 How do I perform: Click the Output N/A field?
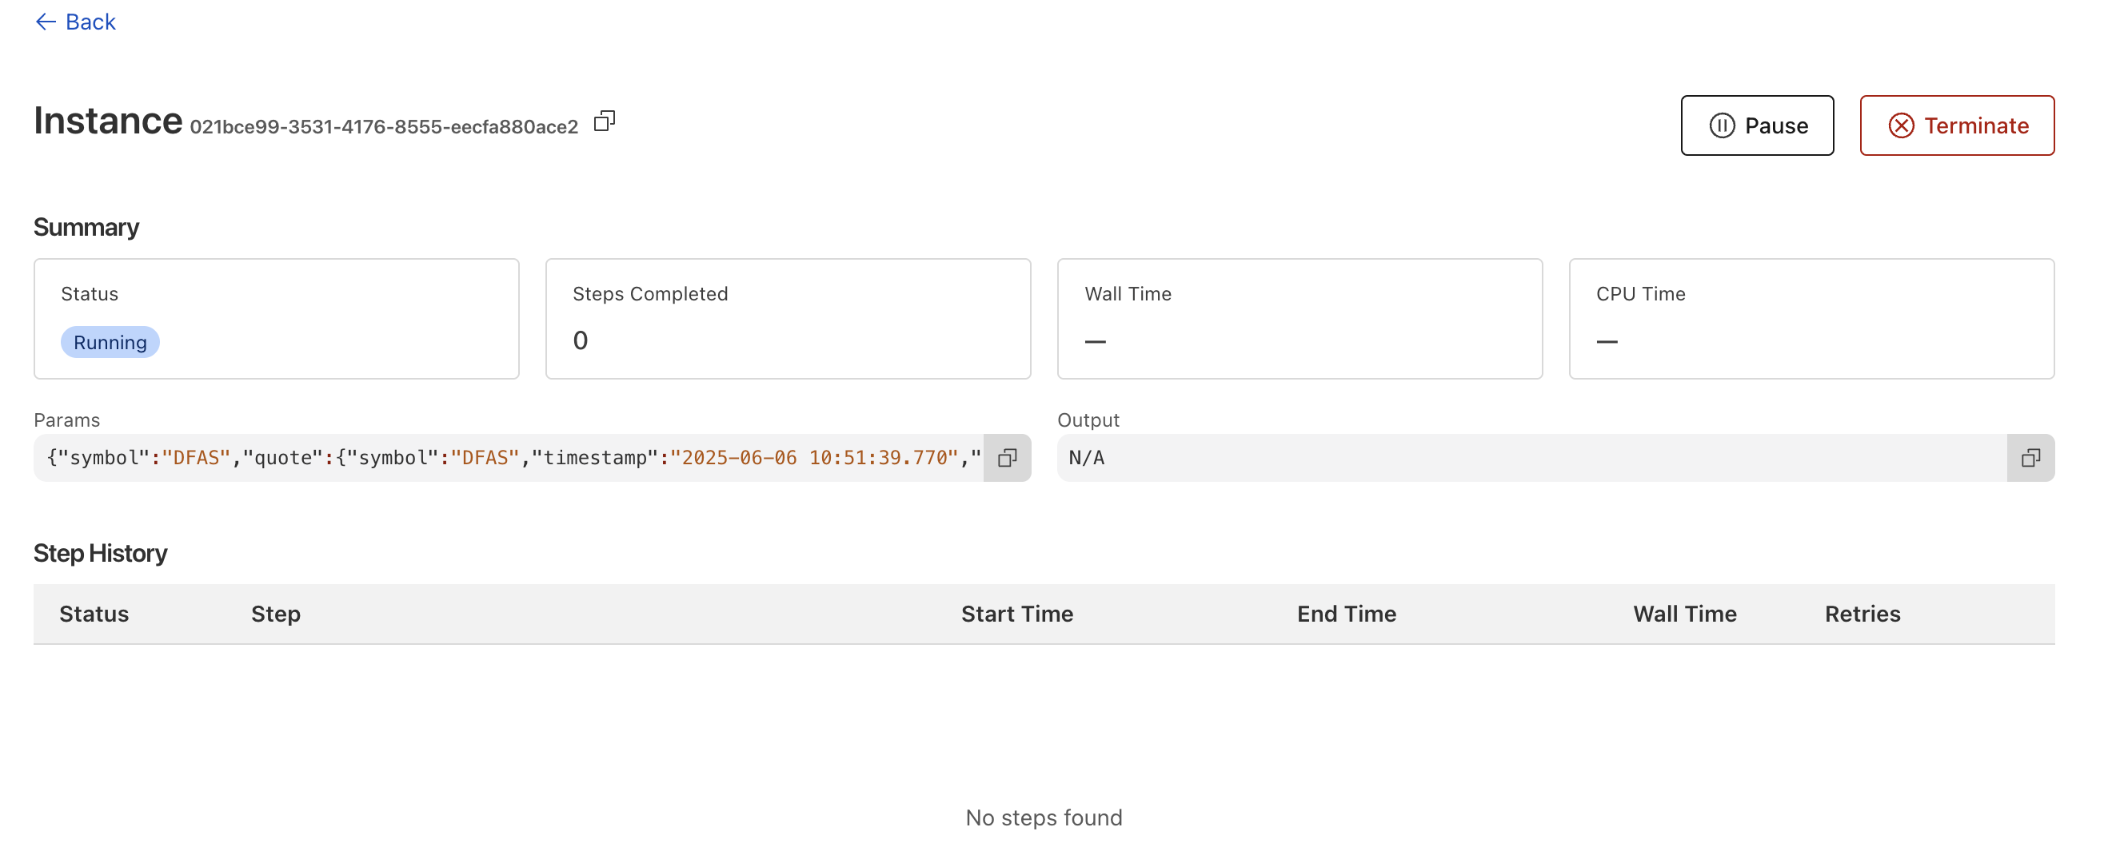click(1531, 458)
